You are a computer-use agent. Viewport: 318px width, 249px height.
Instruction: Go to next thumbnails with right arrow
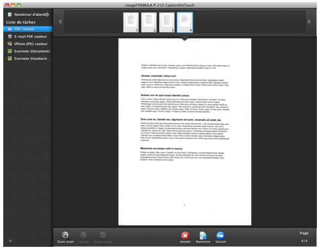[x=309, y=22]
